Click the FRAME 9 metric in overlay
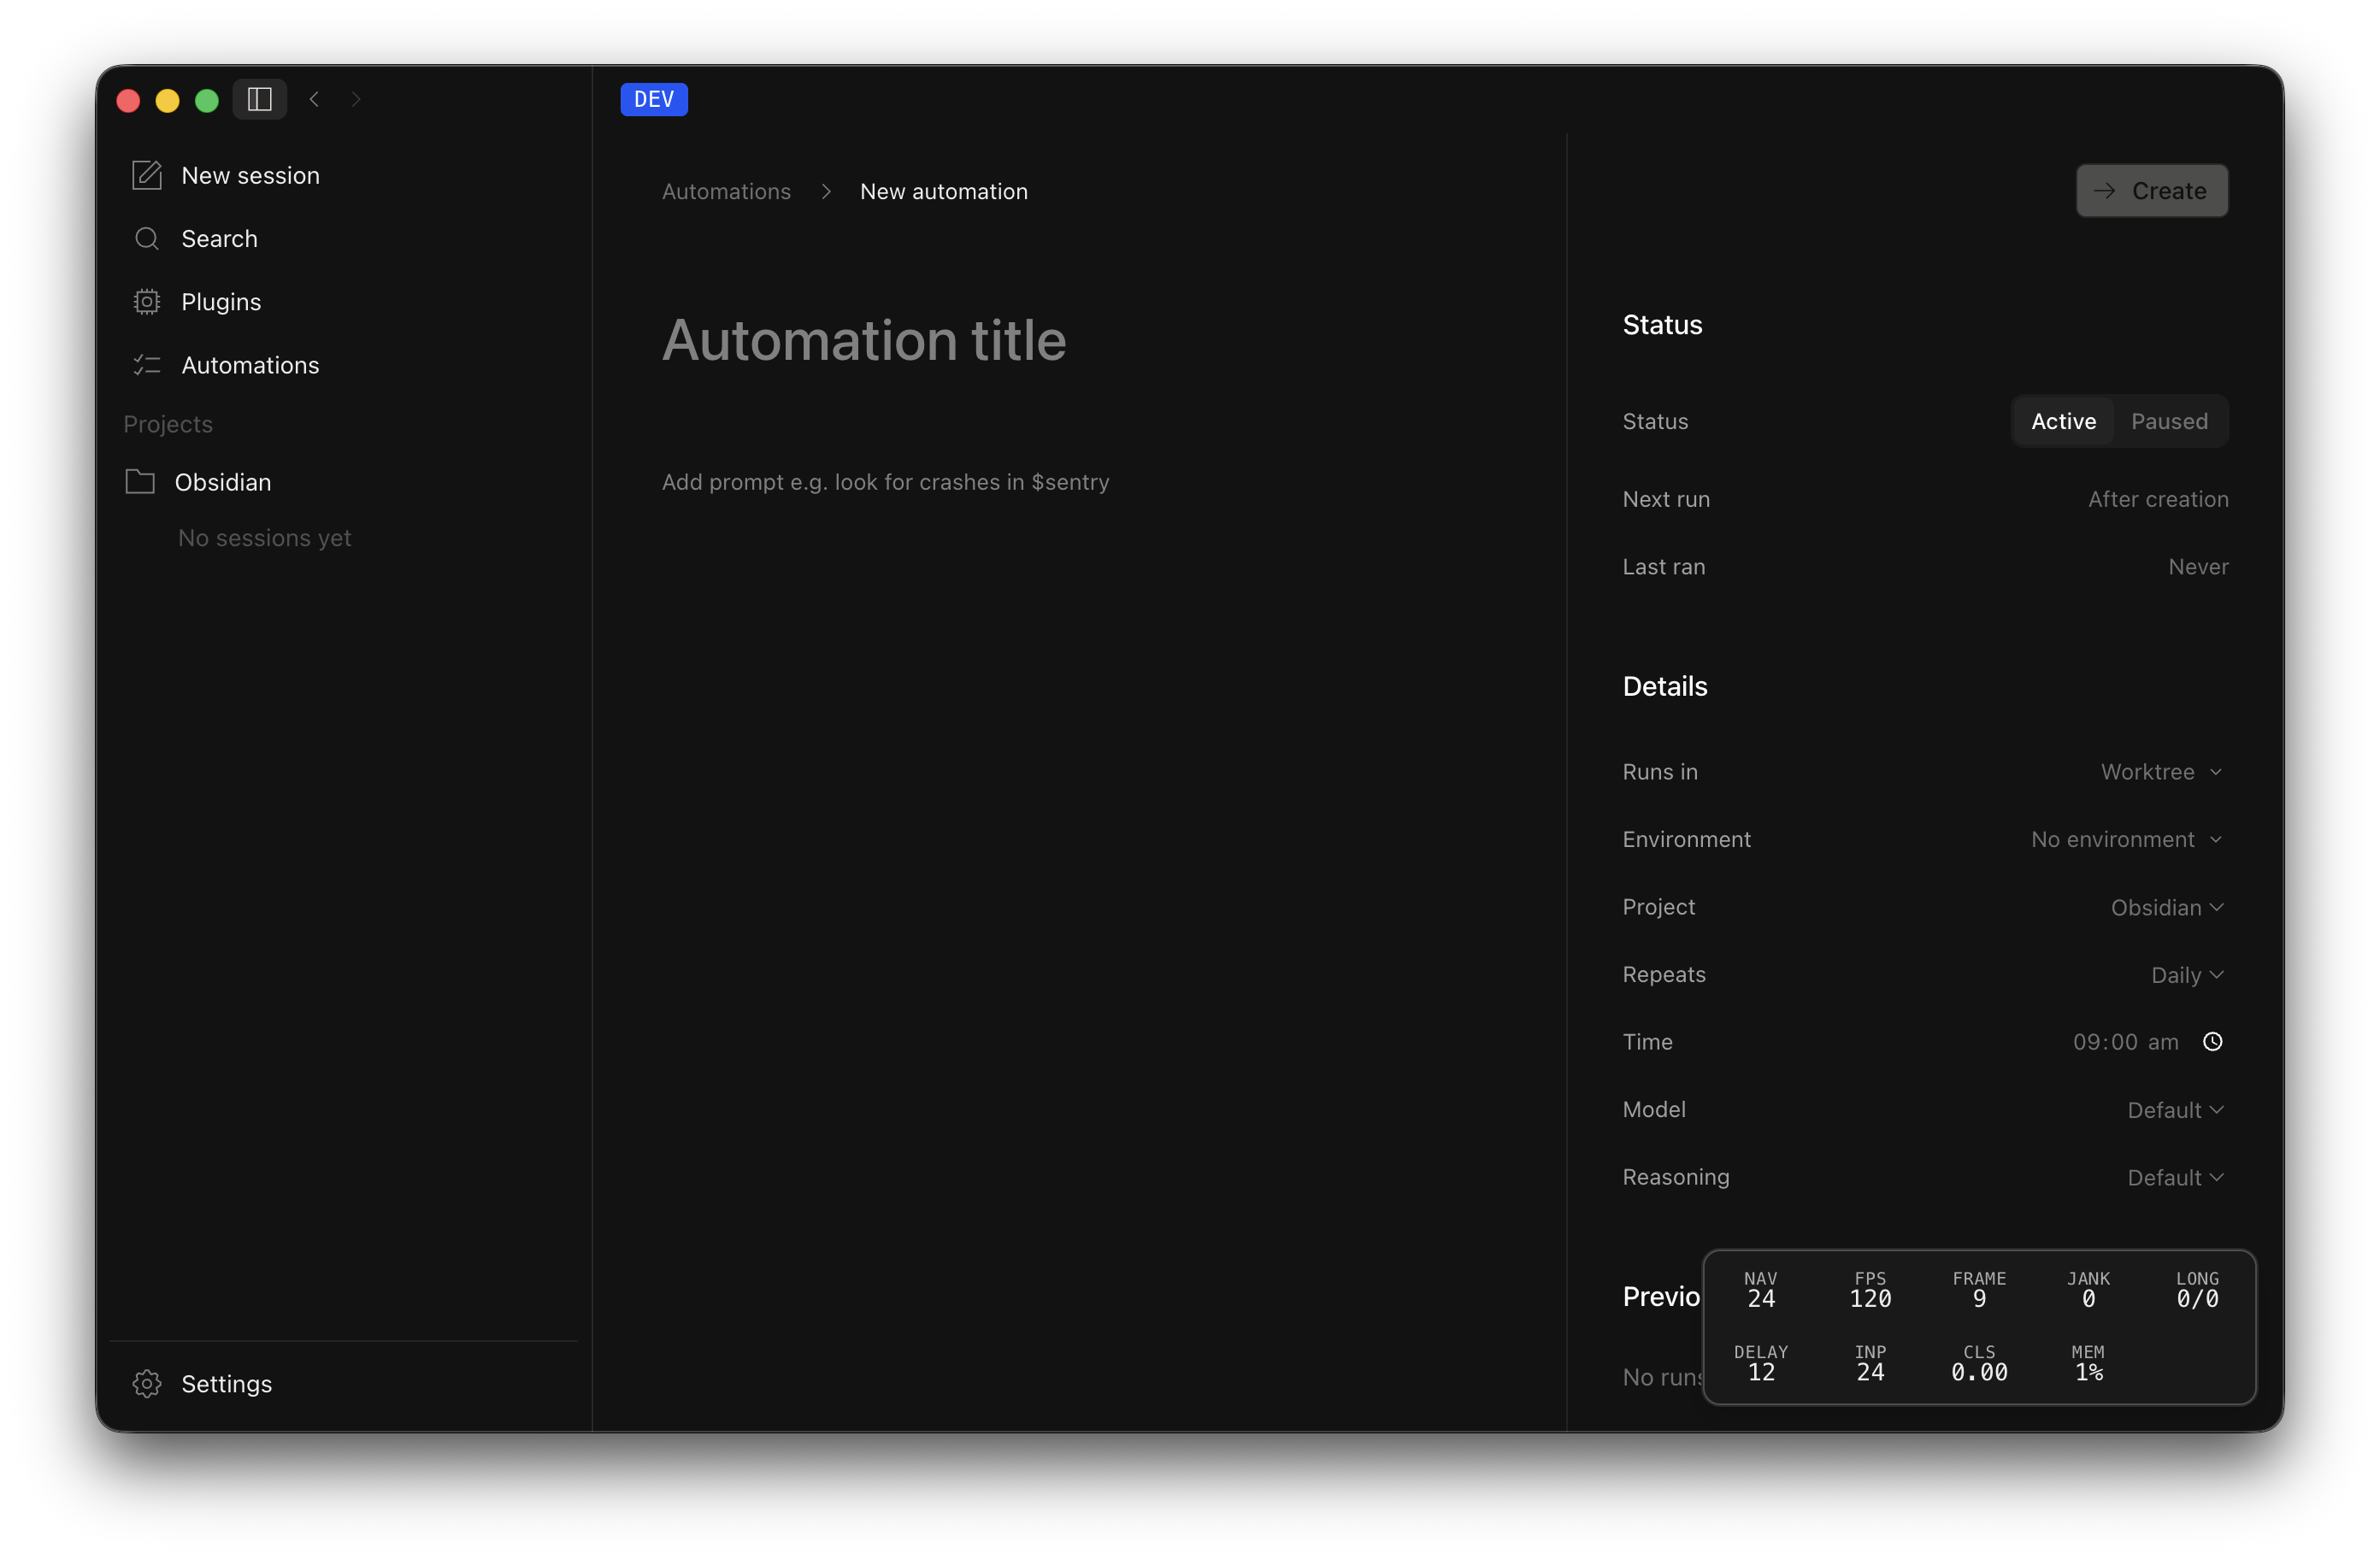Viewport: 2380px width, 1559px height. coord(1979,1289)
